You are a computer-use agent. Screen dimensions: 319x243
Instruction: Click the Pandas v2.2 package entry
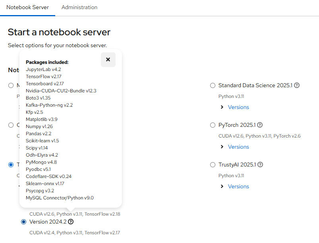click(39, 134)
